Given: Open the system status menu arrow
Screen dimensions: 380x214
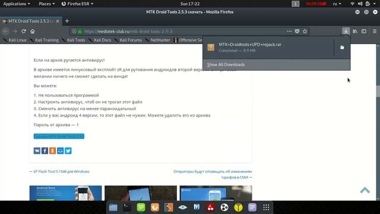Looking at the screenshot, I should (x=375, y=4).
